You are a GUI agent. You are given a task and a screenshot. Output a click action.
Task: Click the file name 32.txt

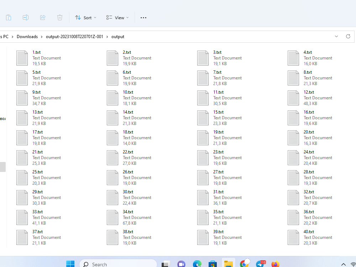pyautogui.click(x=309, y=192)
